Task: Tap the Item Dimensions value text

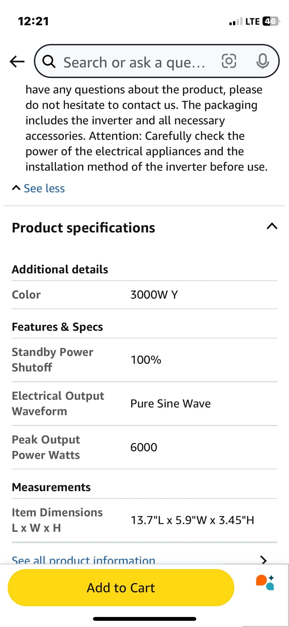Action: [x=192, y=520]
